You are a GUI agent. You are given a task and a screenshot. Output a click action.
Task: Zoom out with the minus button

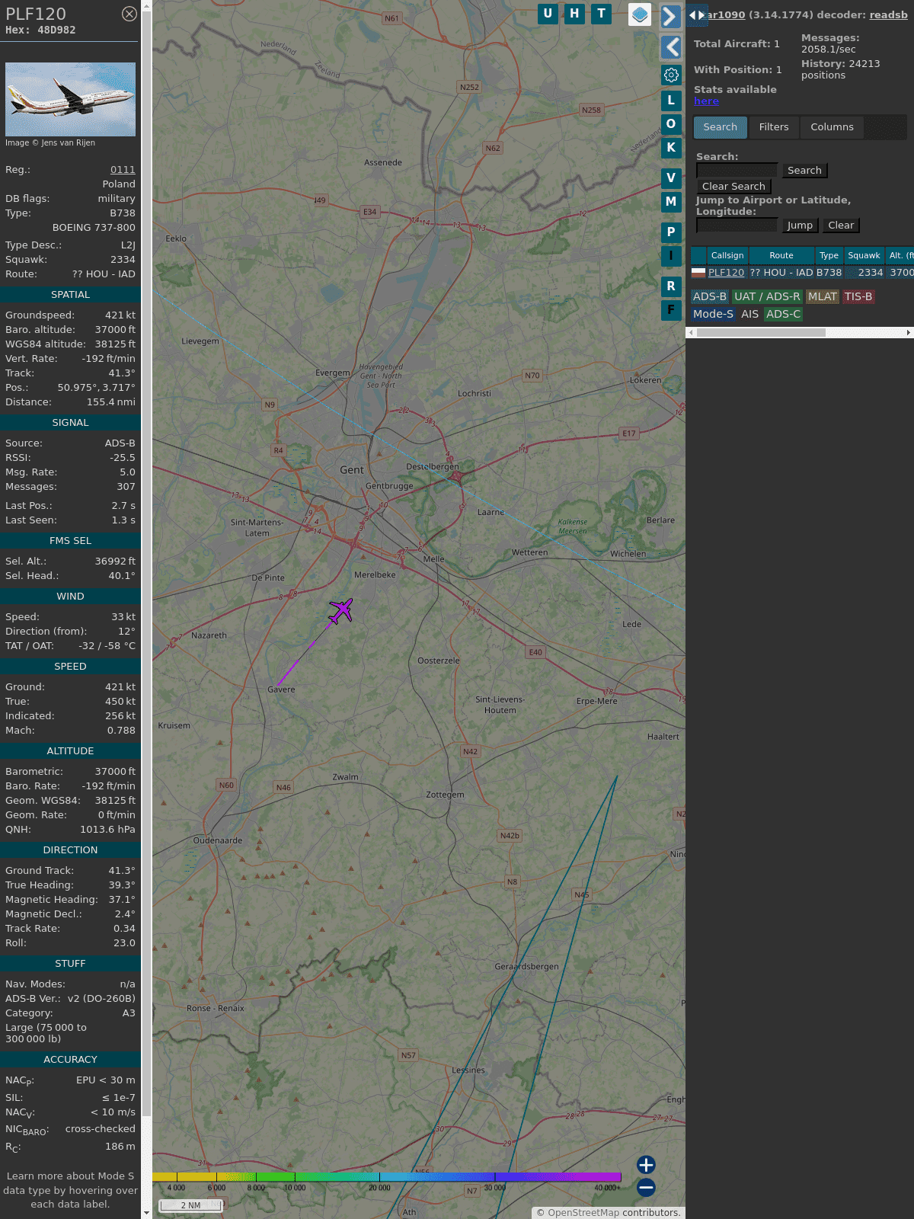[x=646, y=1187]
